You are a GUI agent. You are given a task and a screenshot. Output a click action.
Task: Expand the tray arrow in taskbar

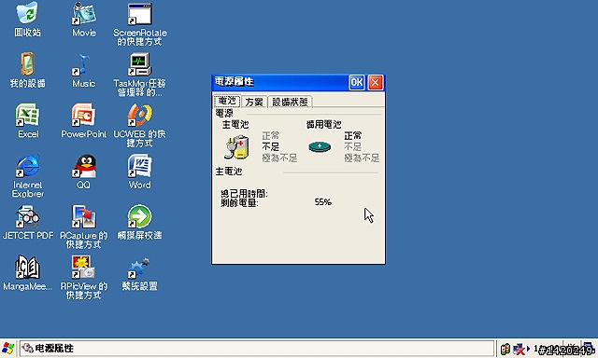[528, 348]
